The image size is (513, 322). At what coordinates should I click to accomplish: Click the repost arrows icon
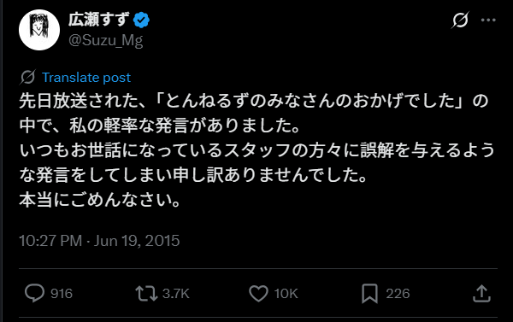click(x=146, y=293)
